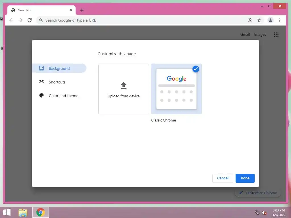Screen dimensions: 291x218
Task: Close the New Tab tab
Action: pos(71,10)
